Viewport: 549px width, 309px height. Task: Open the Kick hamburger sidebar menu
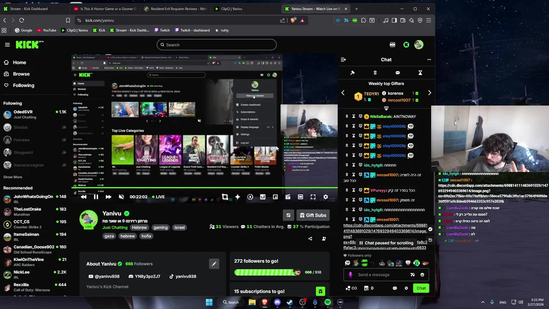coord(7,45)
